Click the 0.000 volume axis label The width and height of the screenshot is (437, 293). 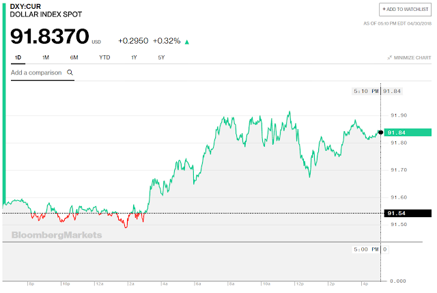(397, 281)
